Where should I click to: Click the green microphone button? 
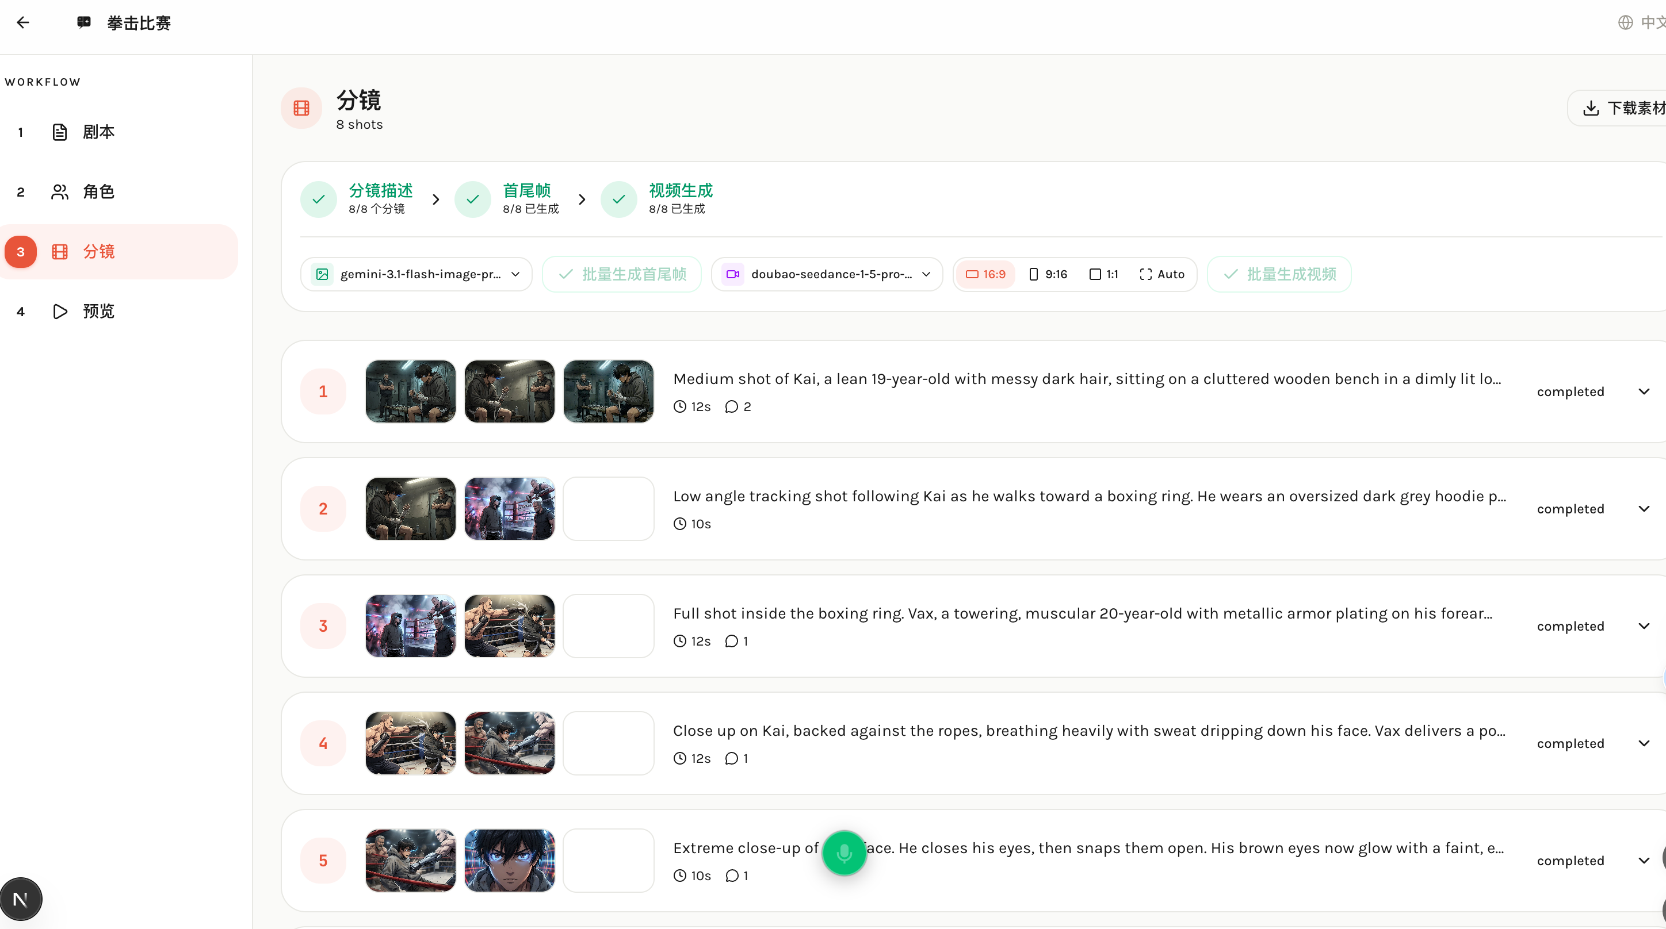click(x=843, y=853)
